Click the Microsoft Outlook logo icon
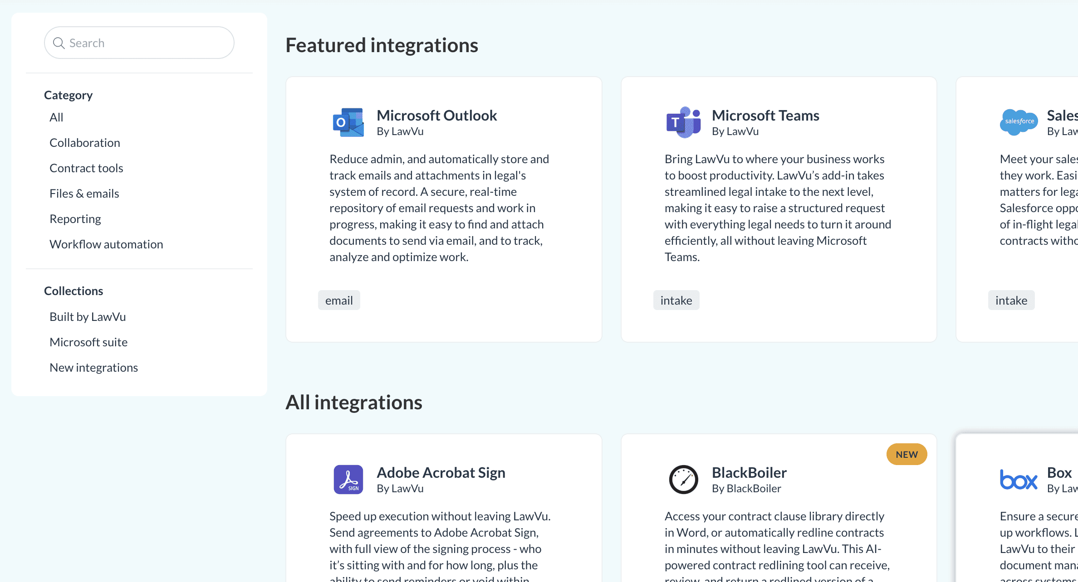 coord(348,122)
